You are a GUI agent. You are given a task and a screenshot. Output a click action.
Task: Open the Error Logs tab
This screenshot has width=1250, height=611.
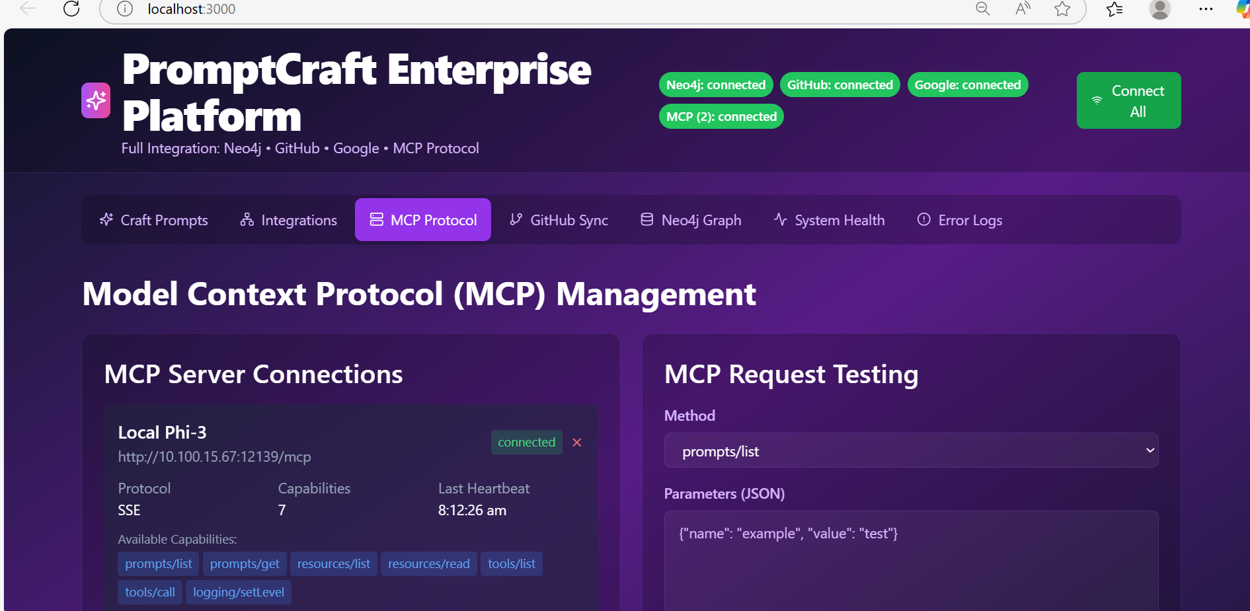point(960,220)
